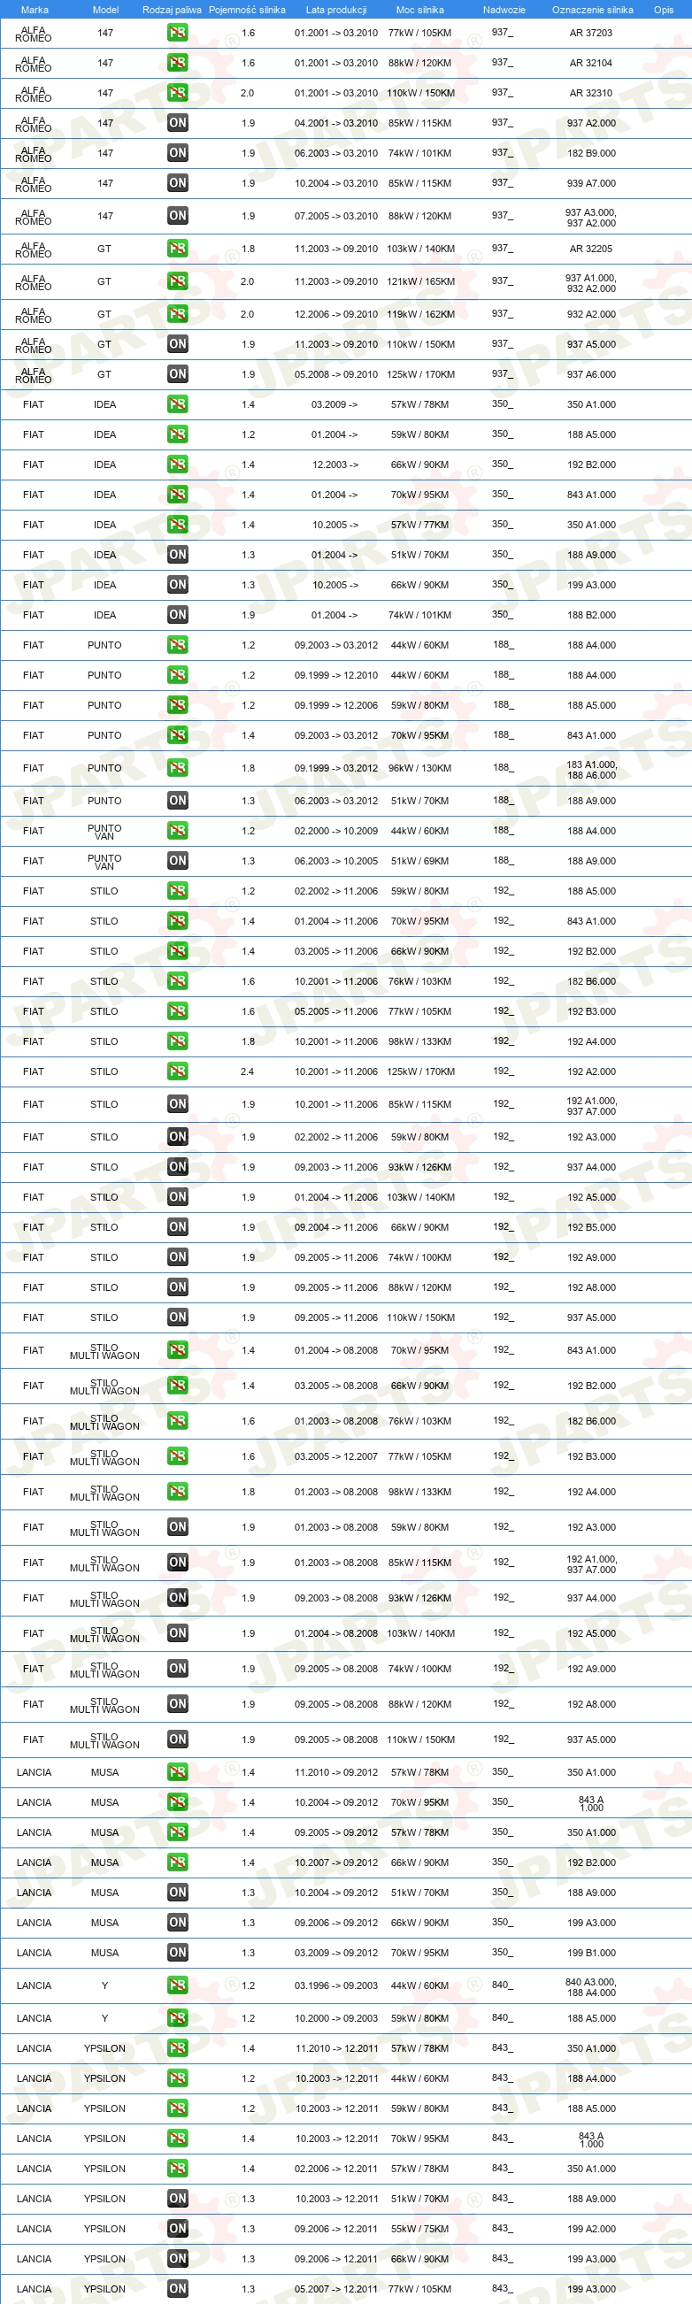Select production years 06.2003 -> 10.2005

pyautogui.click(x=336, y=861)
